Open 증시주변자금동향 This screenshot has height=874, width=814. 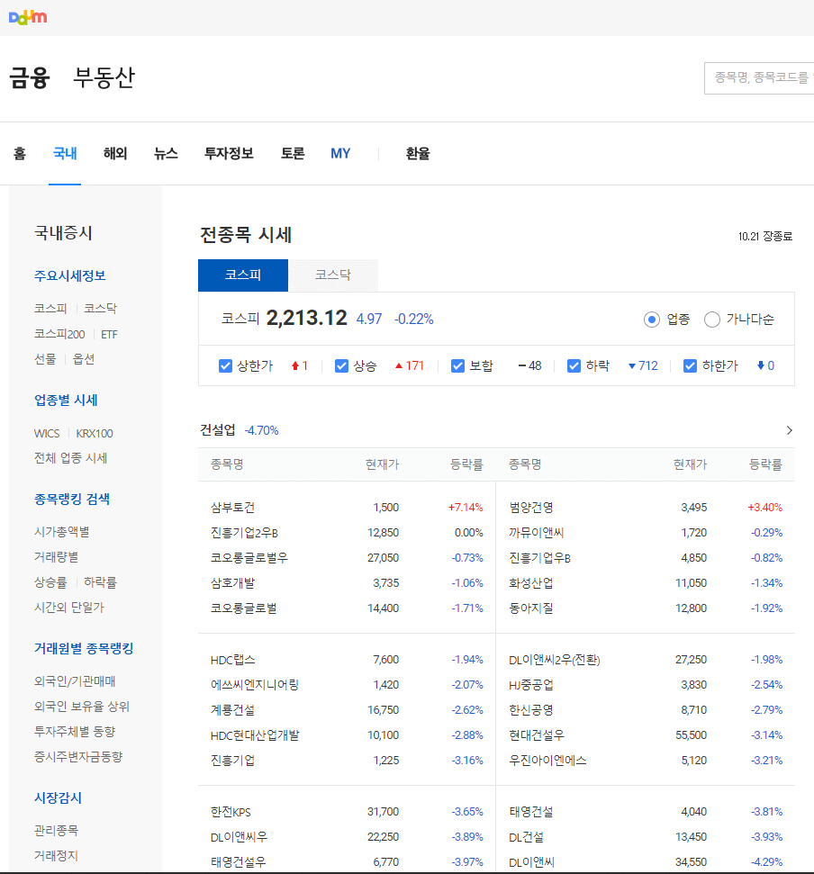(x=78, y=757)
